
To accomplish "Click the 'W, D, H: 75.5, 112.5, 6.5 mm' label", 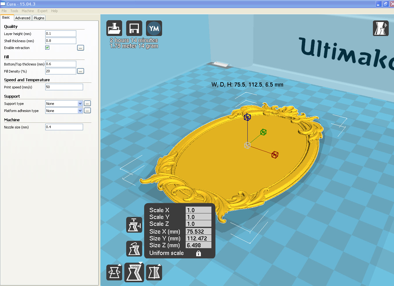I will (247, 84).
